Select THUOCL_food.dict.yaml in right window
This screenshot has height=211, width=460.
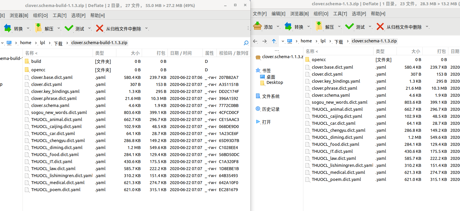pos(336,144)
